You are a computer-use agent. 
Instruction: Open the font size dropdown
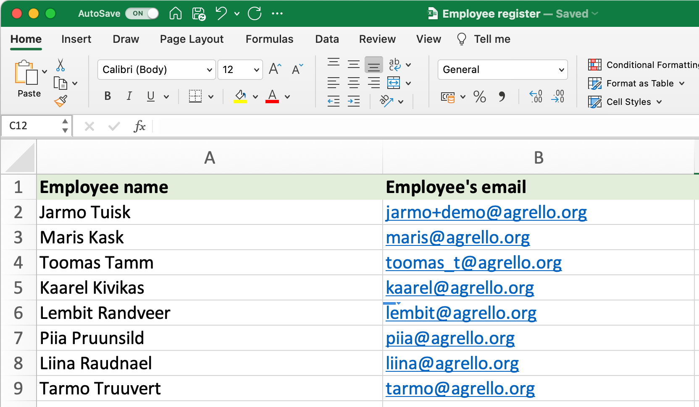coord(240,70)
